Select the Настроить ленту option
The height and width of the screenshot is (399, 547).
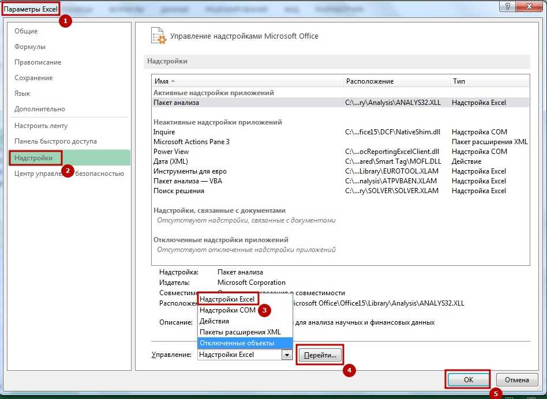click(x=41, y=126)
